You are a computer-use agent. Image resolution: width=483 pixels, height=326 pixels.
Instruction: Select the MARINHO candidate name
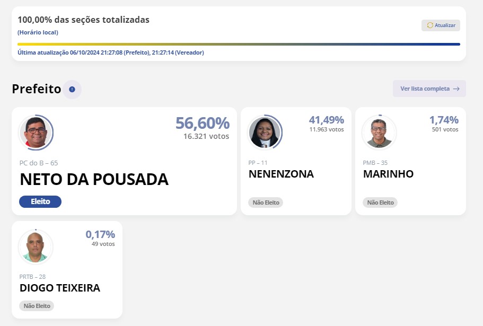(x=388, y=174)
